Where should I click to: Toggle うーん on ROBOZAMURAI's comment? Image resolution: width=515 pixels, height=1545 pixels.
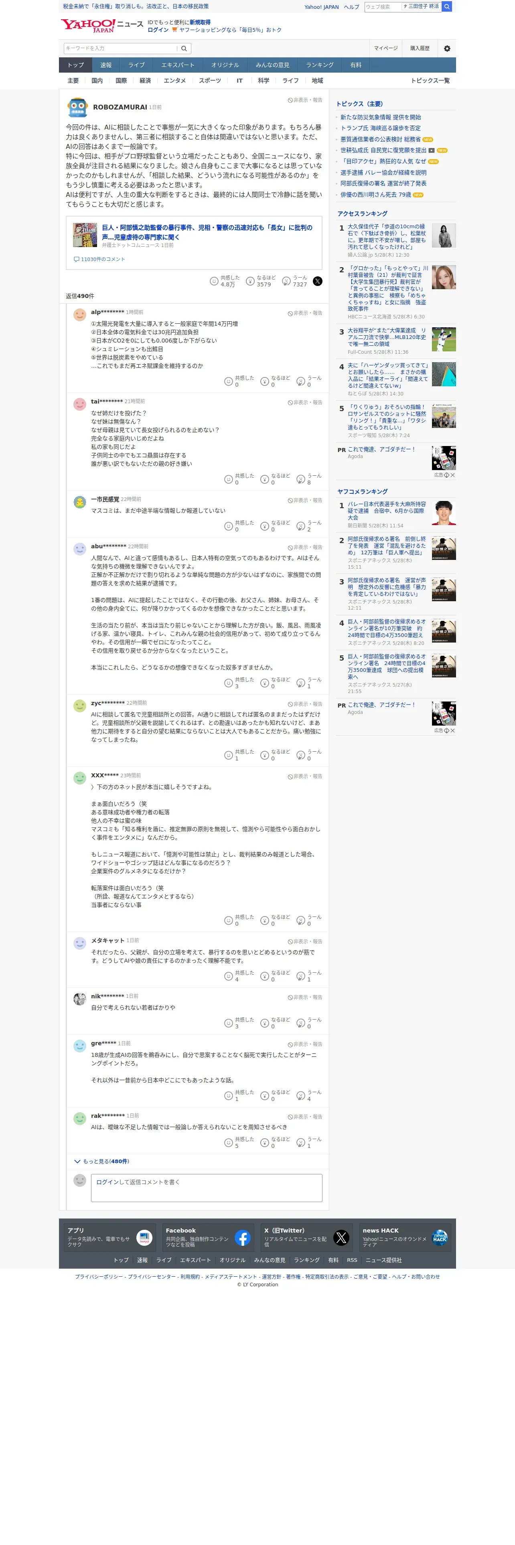(x=294, y=281)
